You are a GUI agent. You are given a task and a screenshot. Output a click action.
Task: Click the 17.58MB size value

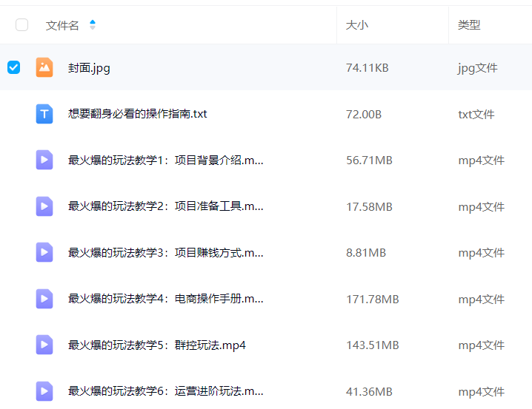click(x=369, y=206)
